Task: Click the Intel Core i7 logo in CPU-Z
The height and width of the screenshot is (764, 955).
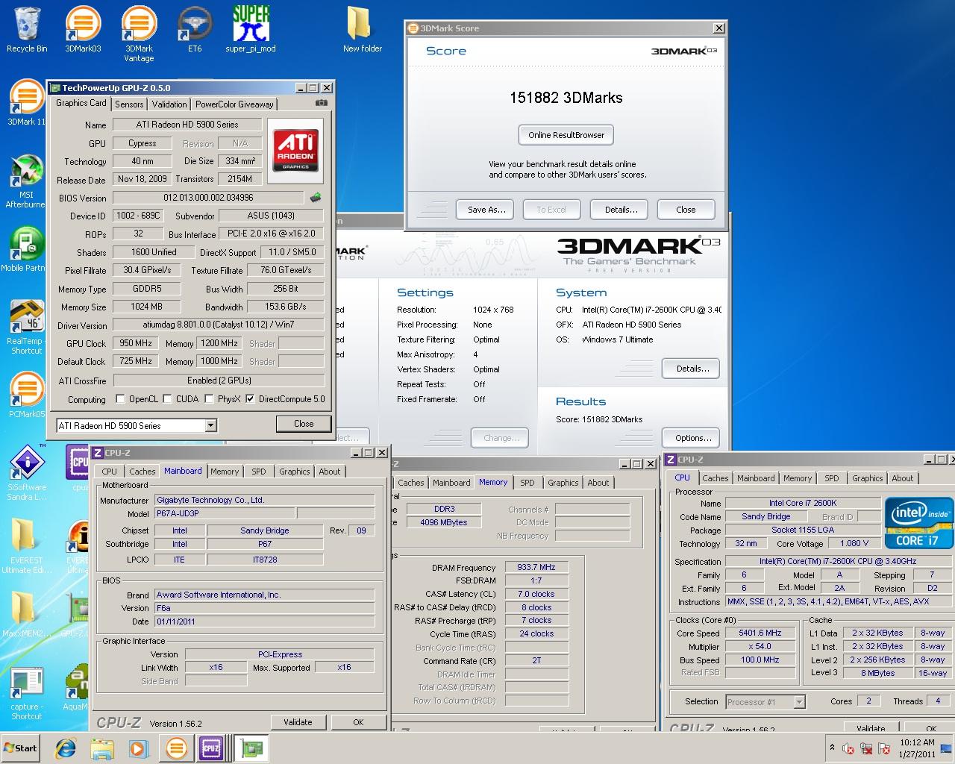Action: [918, 522]
